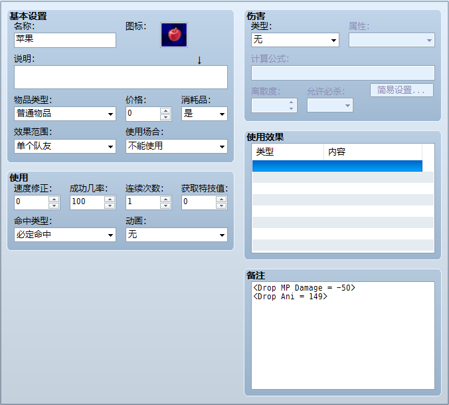The image size is (449, 405).
Task: Select the highlighted blue effects row
Action: click(x=337, y=166)
